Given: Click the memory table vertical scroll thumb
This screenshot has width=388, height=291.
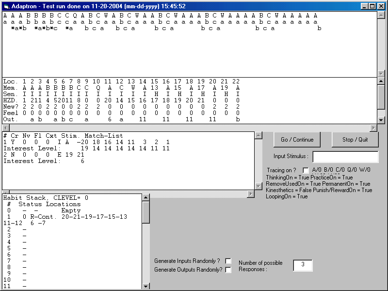Looking at the screenshot, I should coord(381,97).
